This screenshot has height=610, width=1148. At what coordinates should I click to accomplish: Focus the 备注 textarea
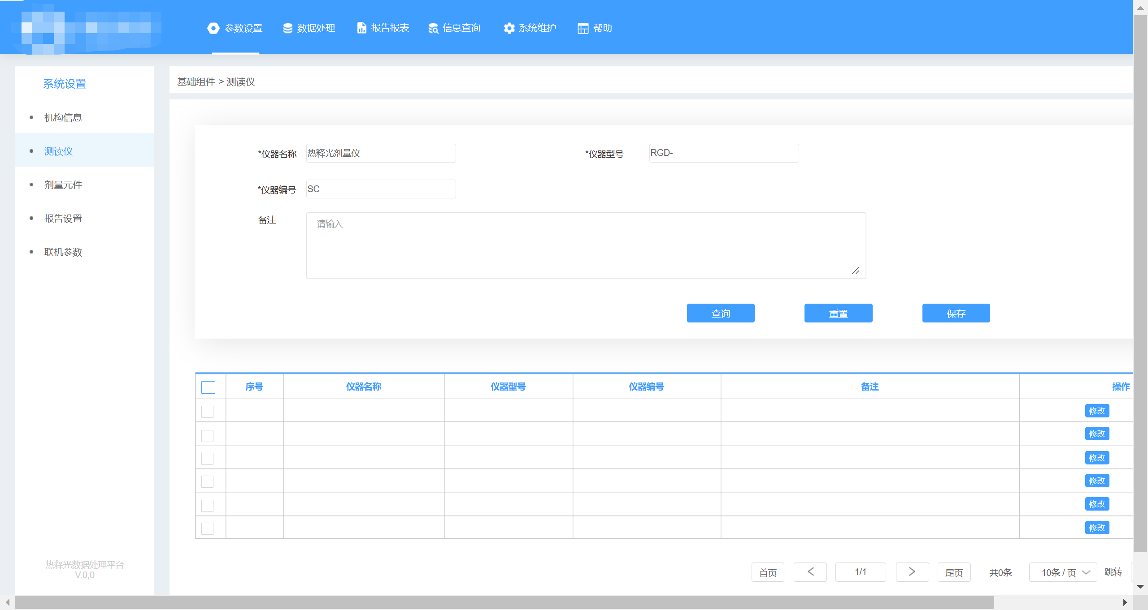coord(586,245)
